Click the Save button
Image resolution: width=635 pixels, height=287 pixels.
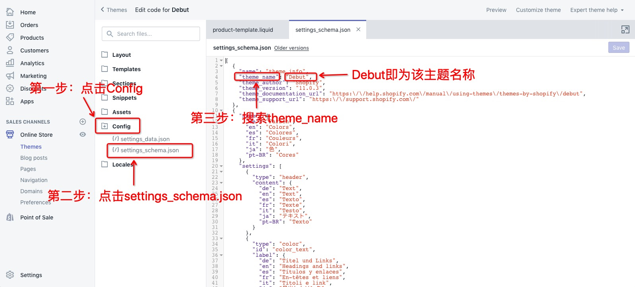(x=619, y=47)
